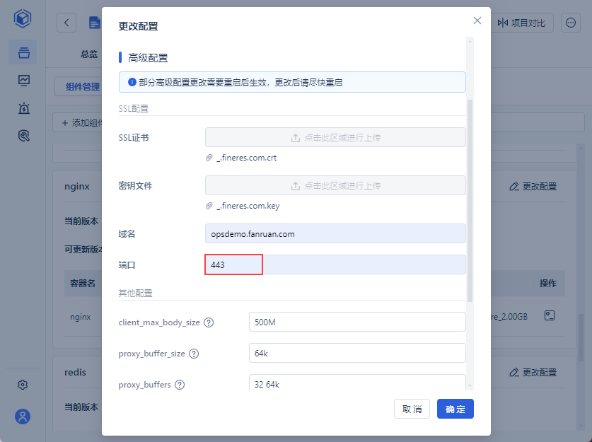The image size is (592, 442).
Task: Click help icon next to proxy_buffers
Action: (180, 385)
